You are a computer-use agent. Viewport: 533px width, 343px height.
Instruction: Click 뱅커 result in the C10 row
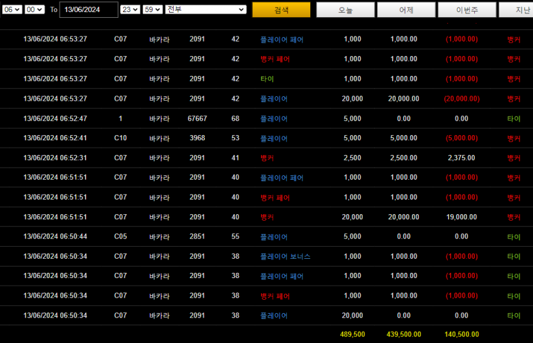(x=514, y=138)
